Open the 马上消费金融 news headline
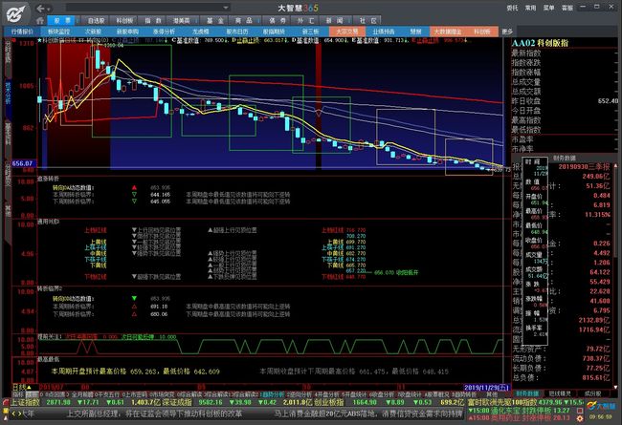Image resolution: width=622 pixels, height=425 pixels. point(367,414)
